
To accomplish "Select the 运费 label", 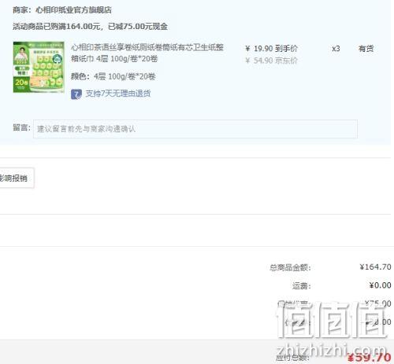I will pos(302,285).
